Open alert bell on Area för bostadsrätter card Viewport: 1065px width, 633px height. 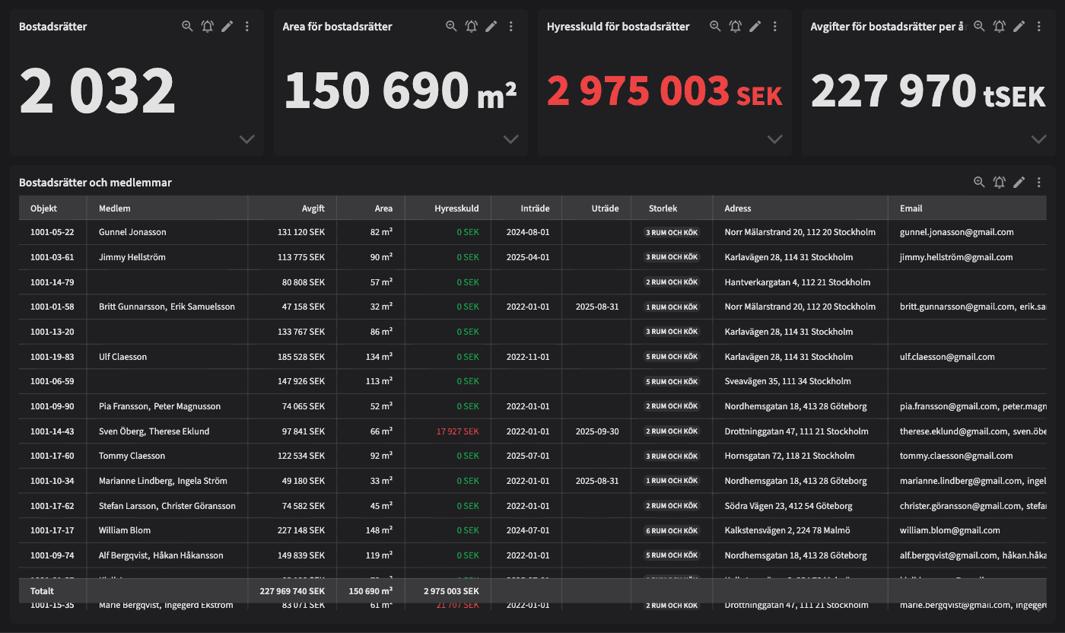click(x=472, y=27)
